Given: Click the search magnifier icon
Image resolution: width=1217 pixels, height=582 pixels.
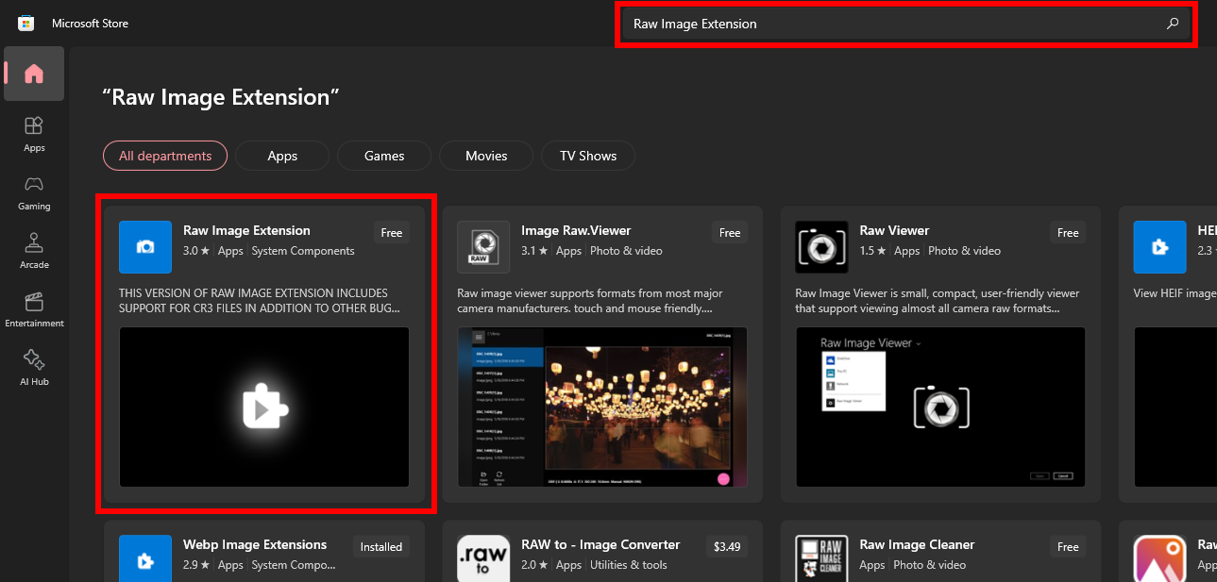Looking at the screenshot, I should coord(1173,24).
